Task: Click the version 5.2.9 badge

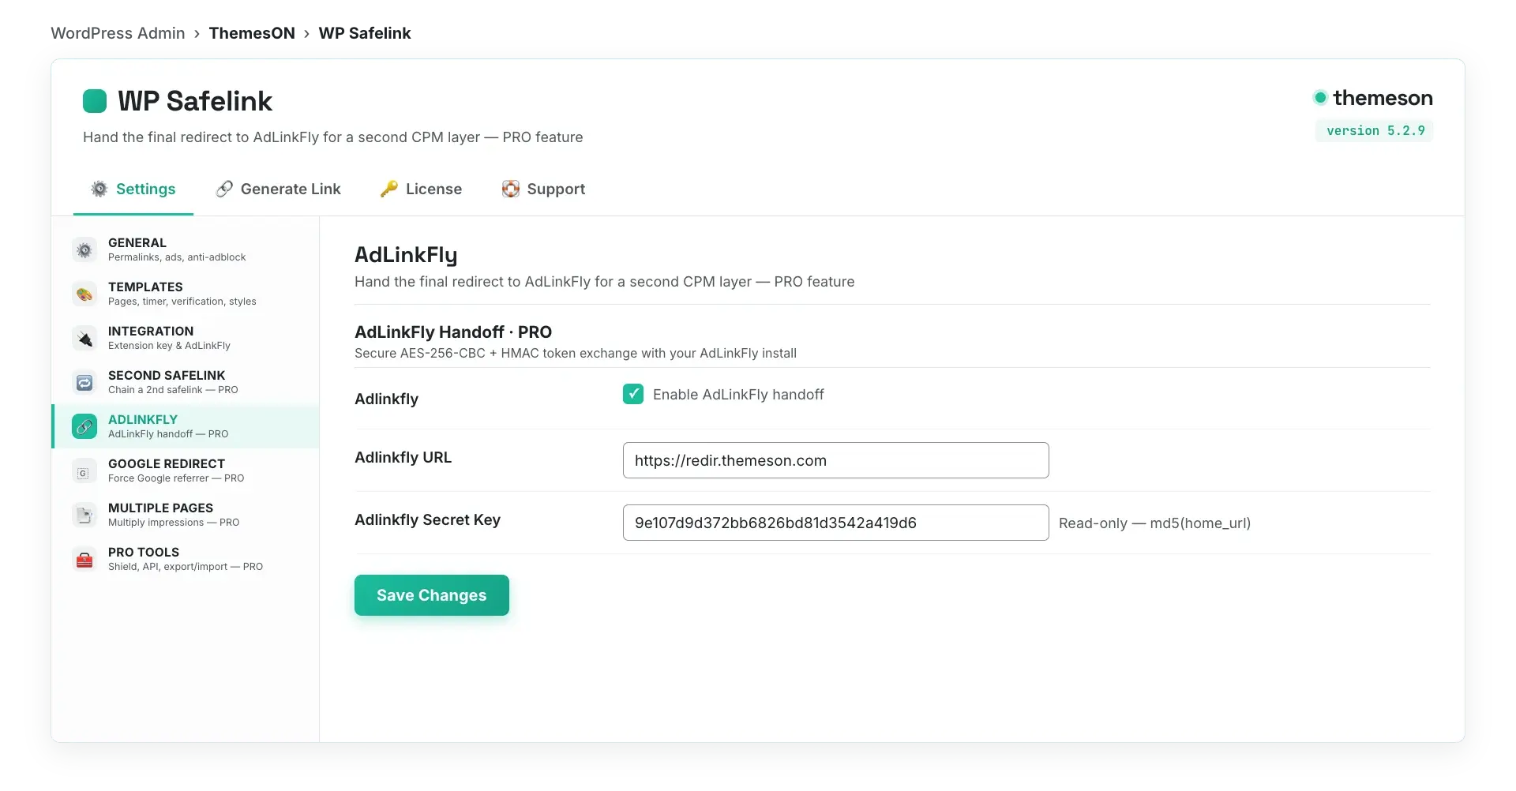Action: (x=1374, y=131)
